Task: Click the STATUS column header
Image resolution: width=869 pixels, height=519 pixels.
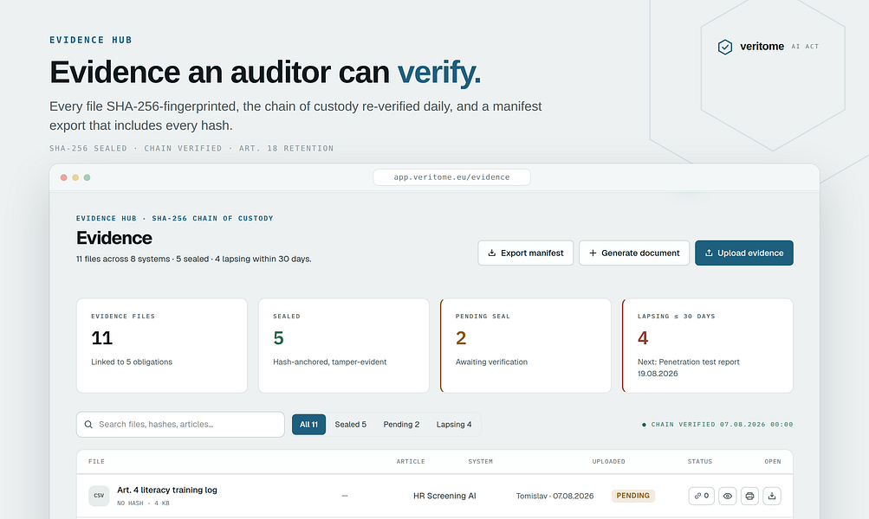Action: point(700,461)
